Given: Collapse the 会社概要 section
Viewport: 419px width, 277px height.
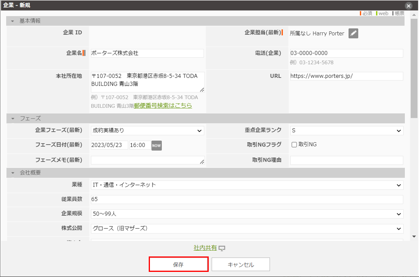Looking at the screenshot, I should (13, 173).
